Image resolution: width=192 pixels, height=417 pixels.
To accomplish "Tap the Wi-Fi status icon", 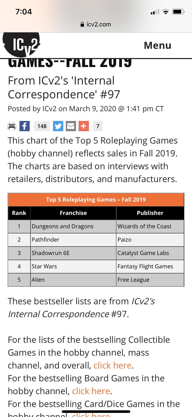I will [x=166, y=12].
